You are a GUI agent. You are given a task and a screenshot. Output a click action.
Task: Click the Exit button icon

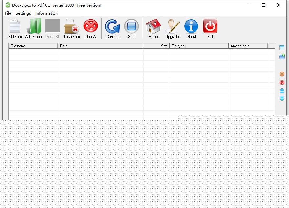pos(210,28)
